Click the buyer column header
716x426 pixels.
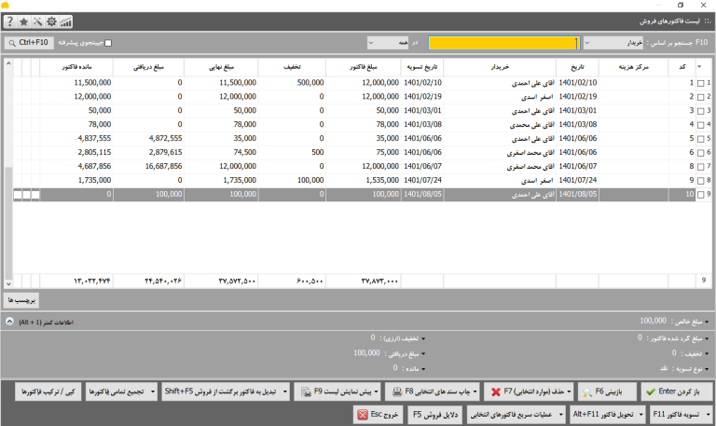click(500, 67)
